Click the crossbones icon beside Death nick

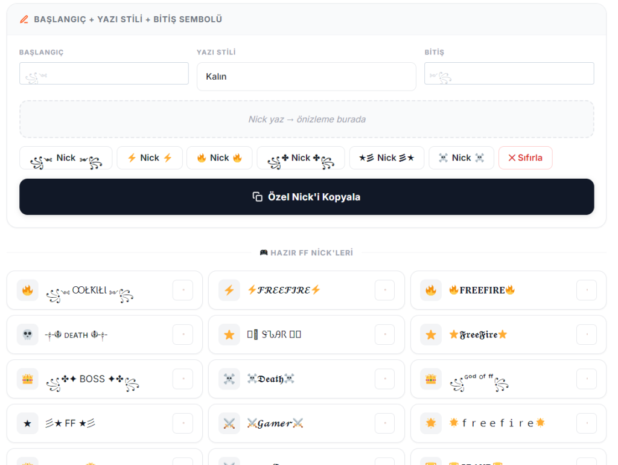(x=229, y=379)
